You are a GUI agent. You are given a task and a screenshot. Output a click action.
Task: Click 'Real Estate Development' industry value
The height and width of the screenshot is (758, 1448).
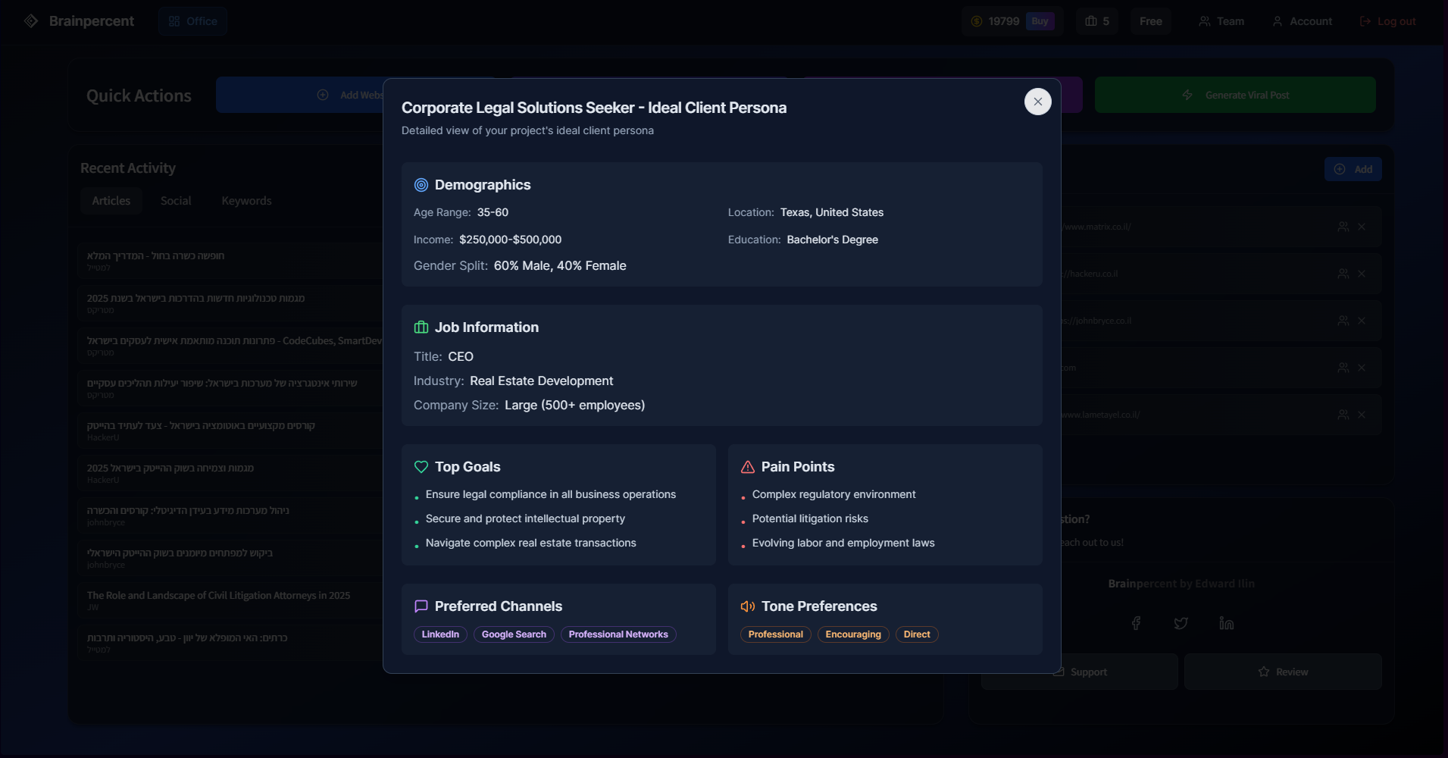(541, 381)
